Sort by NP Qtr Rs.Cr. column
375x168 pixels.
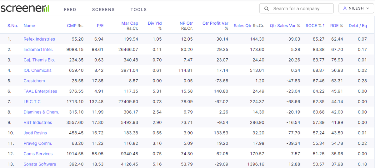tap(186, 26)
